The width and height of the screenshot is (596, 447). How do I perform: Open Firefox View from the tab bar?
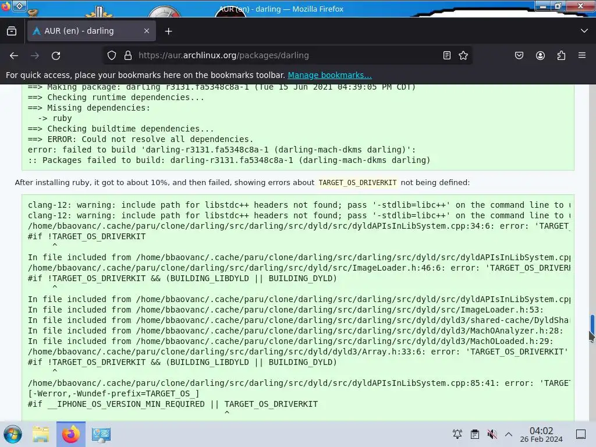tap(12, 31)
